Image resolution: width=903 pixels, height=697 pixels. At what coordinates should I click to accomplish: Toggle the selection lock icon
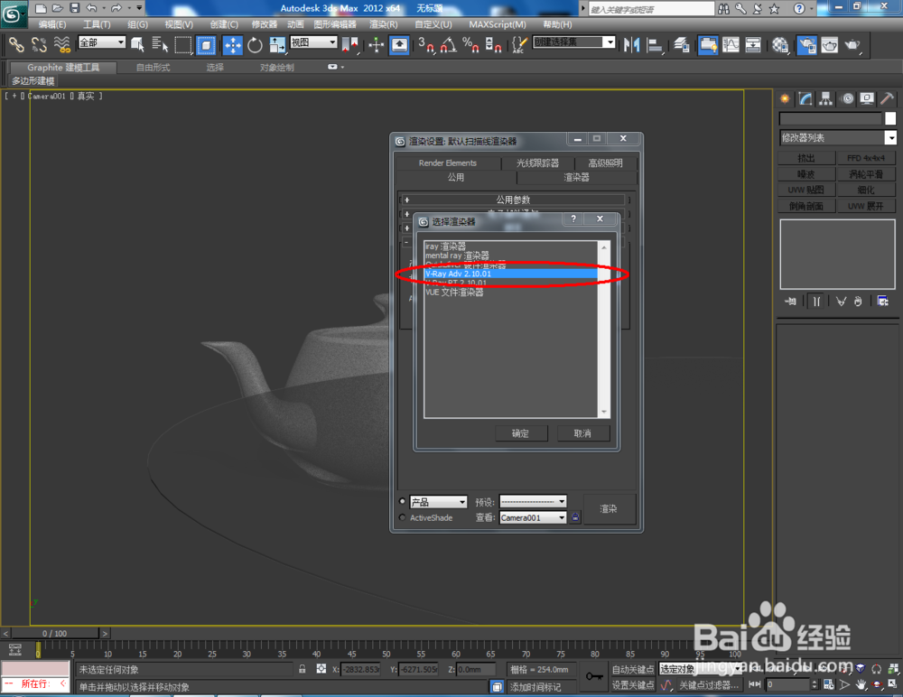[302, 669]
